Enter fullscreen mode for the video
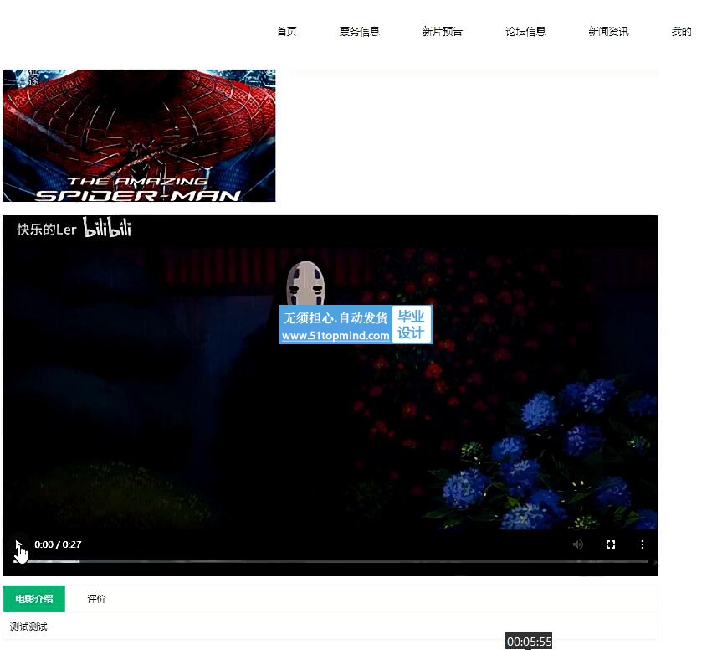 pyautogui.click(x=610, y=544)
